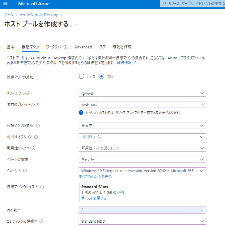Click info icon next to 仮想マシンのサイズ

click(x=42, y=187)
